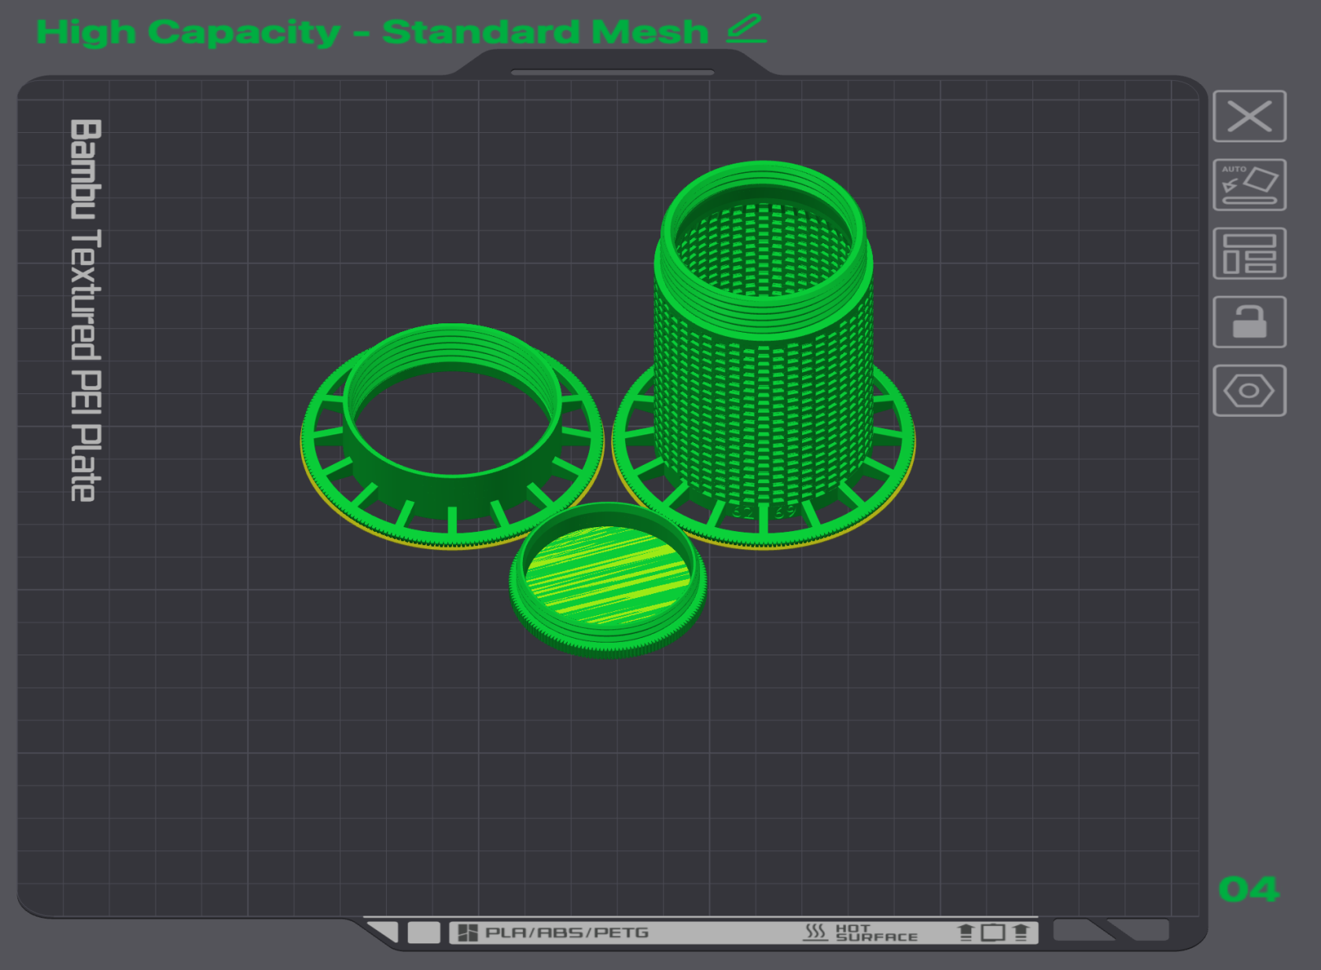This screenshot has height=970, width=1321.
Task: Click the plate number 04
Action: pos(1248,890)
